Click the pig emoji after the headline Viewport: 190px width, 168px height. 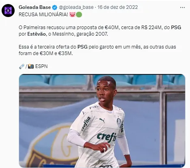[72, 15]
